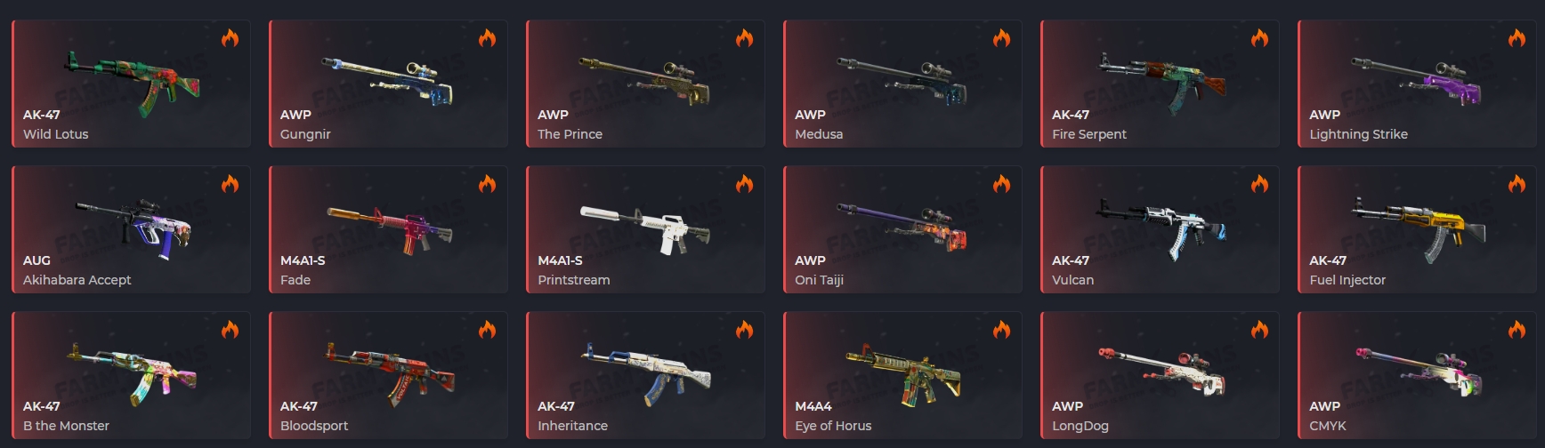Click the Gungnir skin name text
The height and width of the screenshot is (448, 1545).
tap(305, 134)
